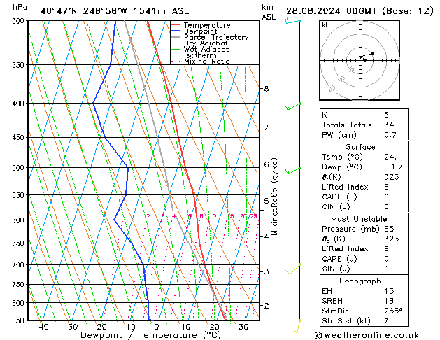Click CAPE (J) in Most Unstable section

(339, 259)
